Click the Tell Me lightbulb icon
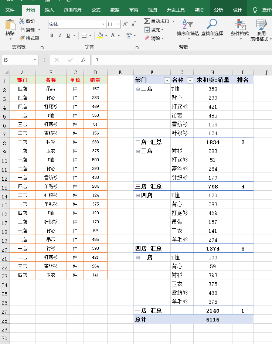The width and height of the screenshot is (272, 344). [255, 10]
